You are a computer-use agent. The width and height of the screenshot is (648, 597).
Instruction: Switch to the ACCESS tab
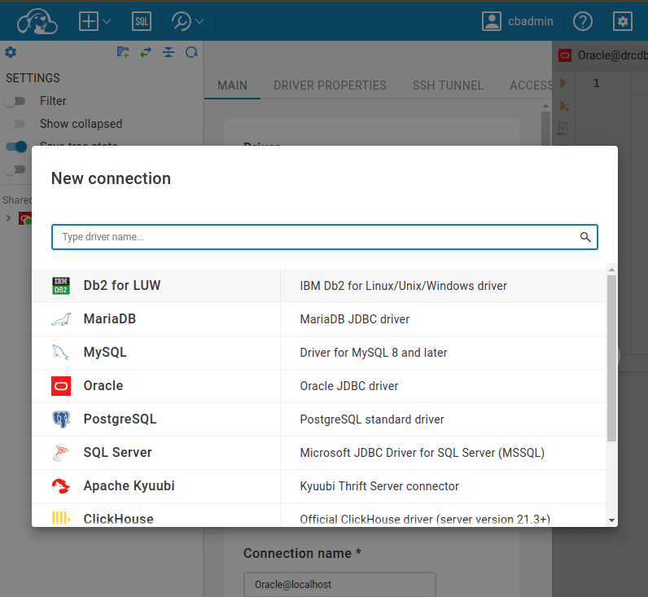pos(531,86)
